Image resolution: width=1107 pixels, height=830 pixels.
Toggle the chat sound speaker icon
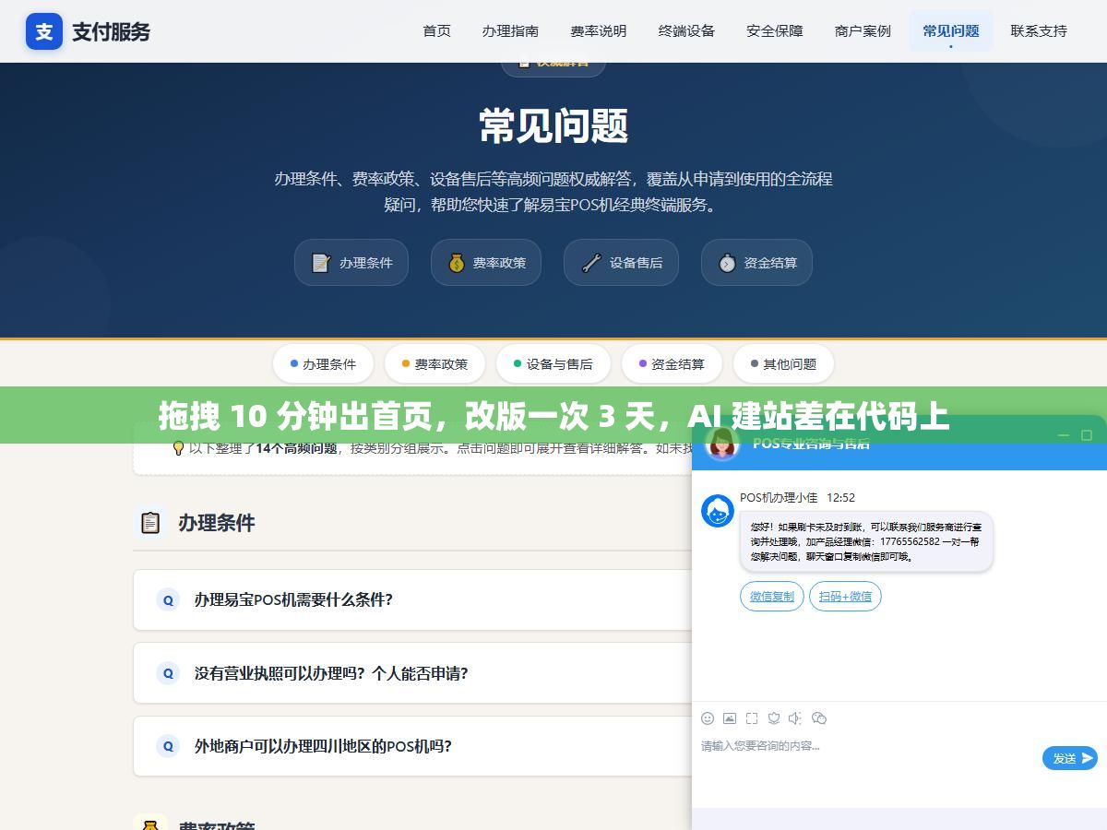[x=796, y=718]
